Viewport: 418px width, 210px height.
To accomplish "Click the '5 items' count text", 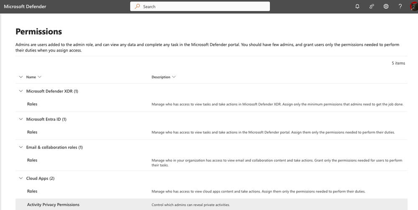I will pos(398,63).
